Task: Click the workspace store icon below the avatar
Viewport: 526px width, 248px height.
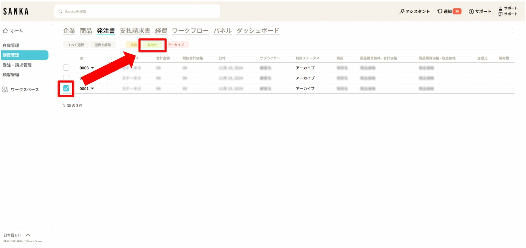Action: point(500,14)
